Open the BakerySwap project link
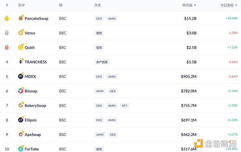 coord(35,105)
